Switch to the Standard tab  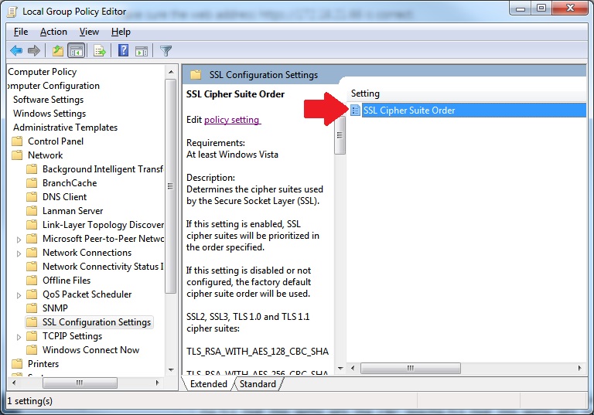pyautogui.click(x=258, y=384)
